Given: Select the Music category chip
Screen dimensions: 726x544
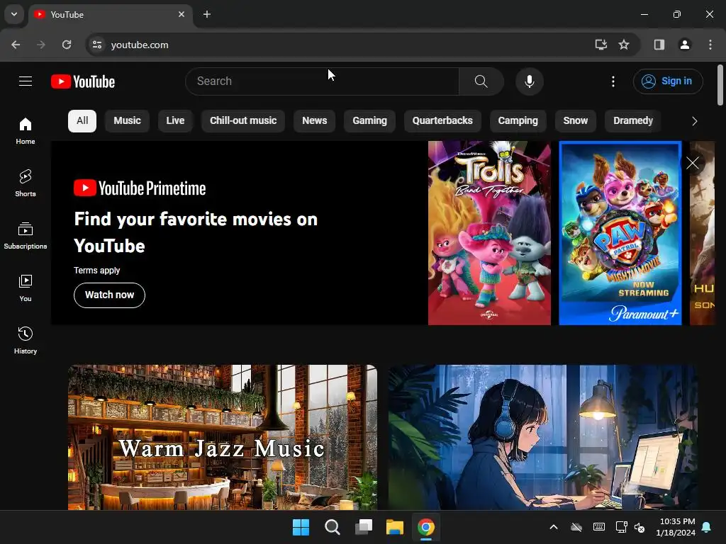Looking at the screenshot, I should (x=128, y=120).
